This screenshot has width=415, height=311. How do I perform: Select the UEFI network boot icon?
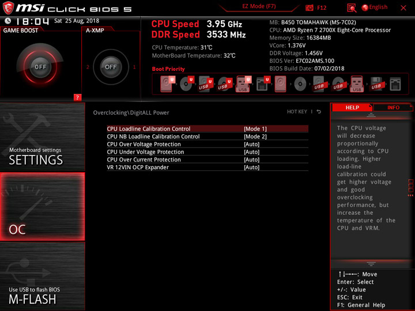click(263, 84)
